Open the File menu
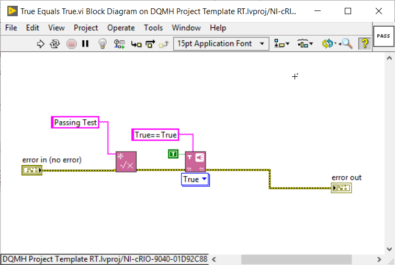395x265 pixels. point(11,28)
